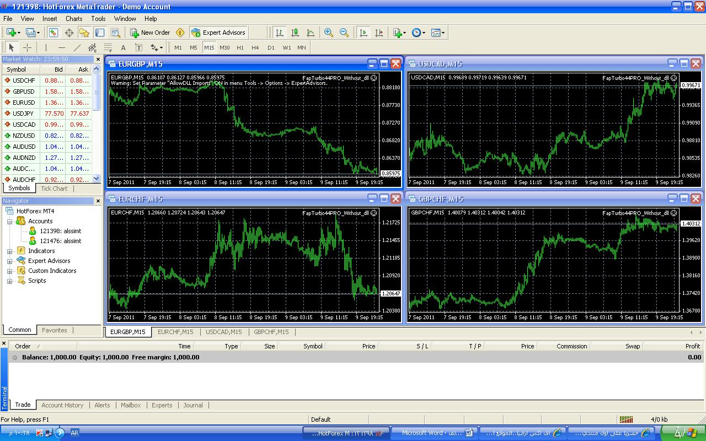Collapse the Accounts tree node
The width and height of the screenshot is (706, 441).
[9, 221]
